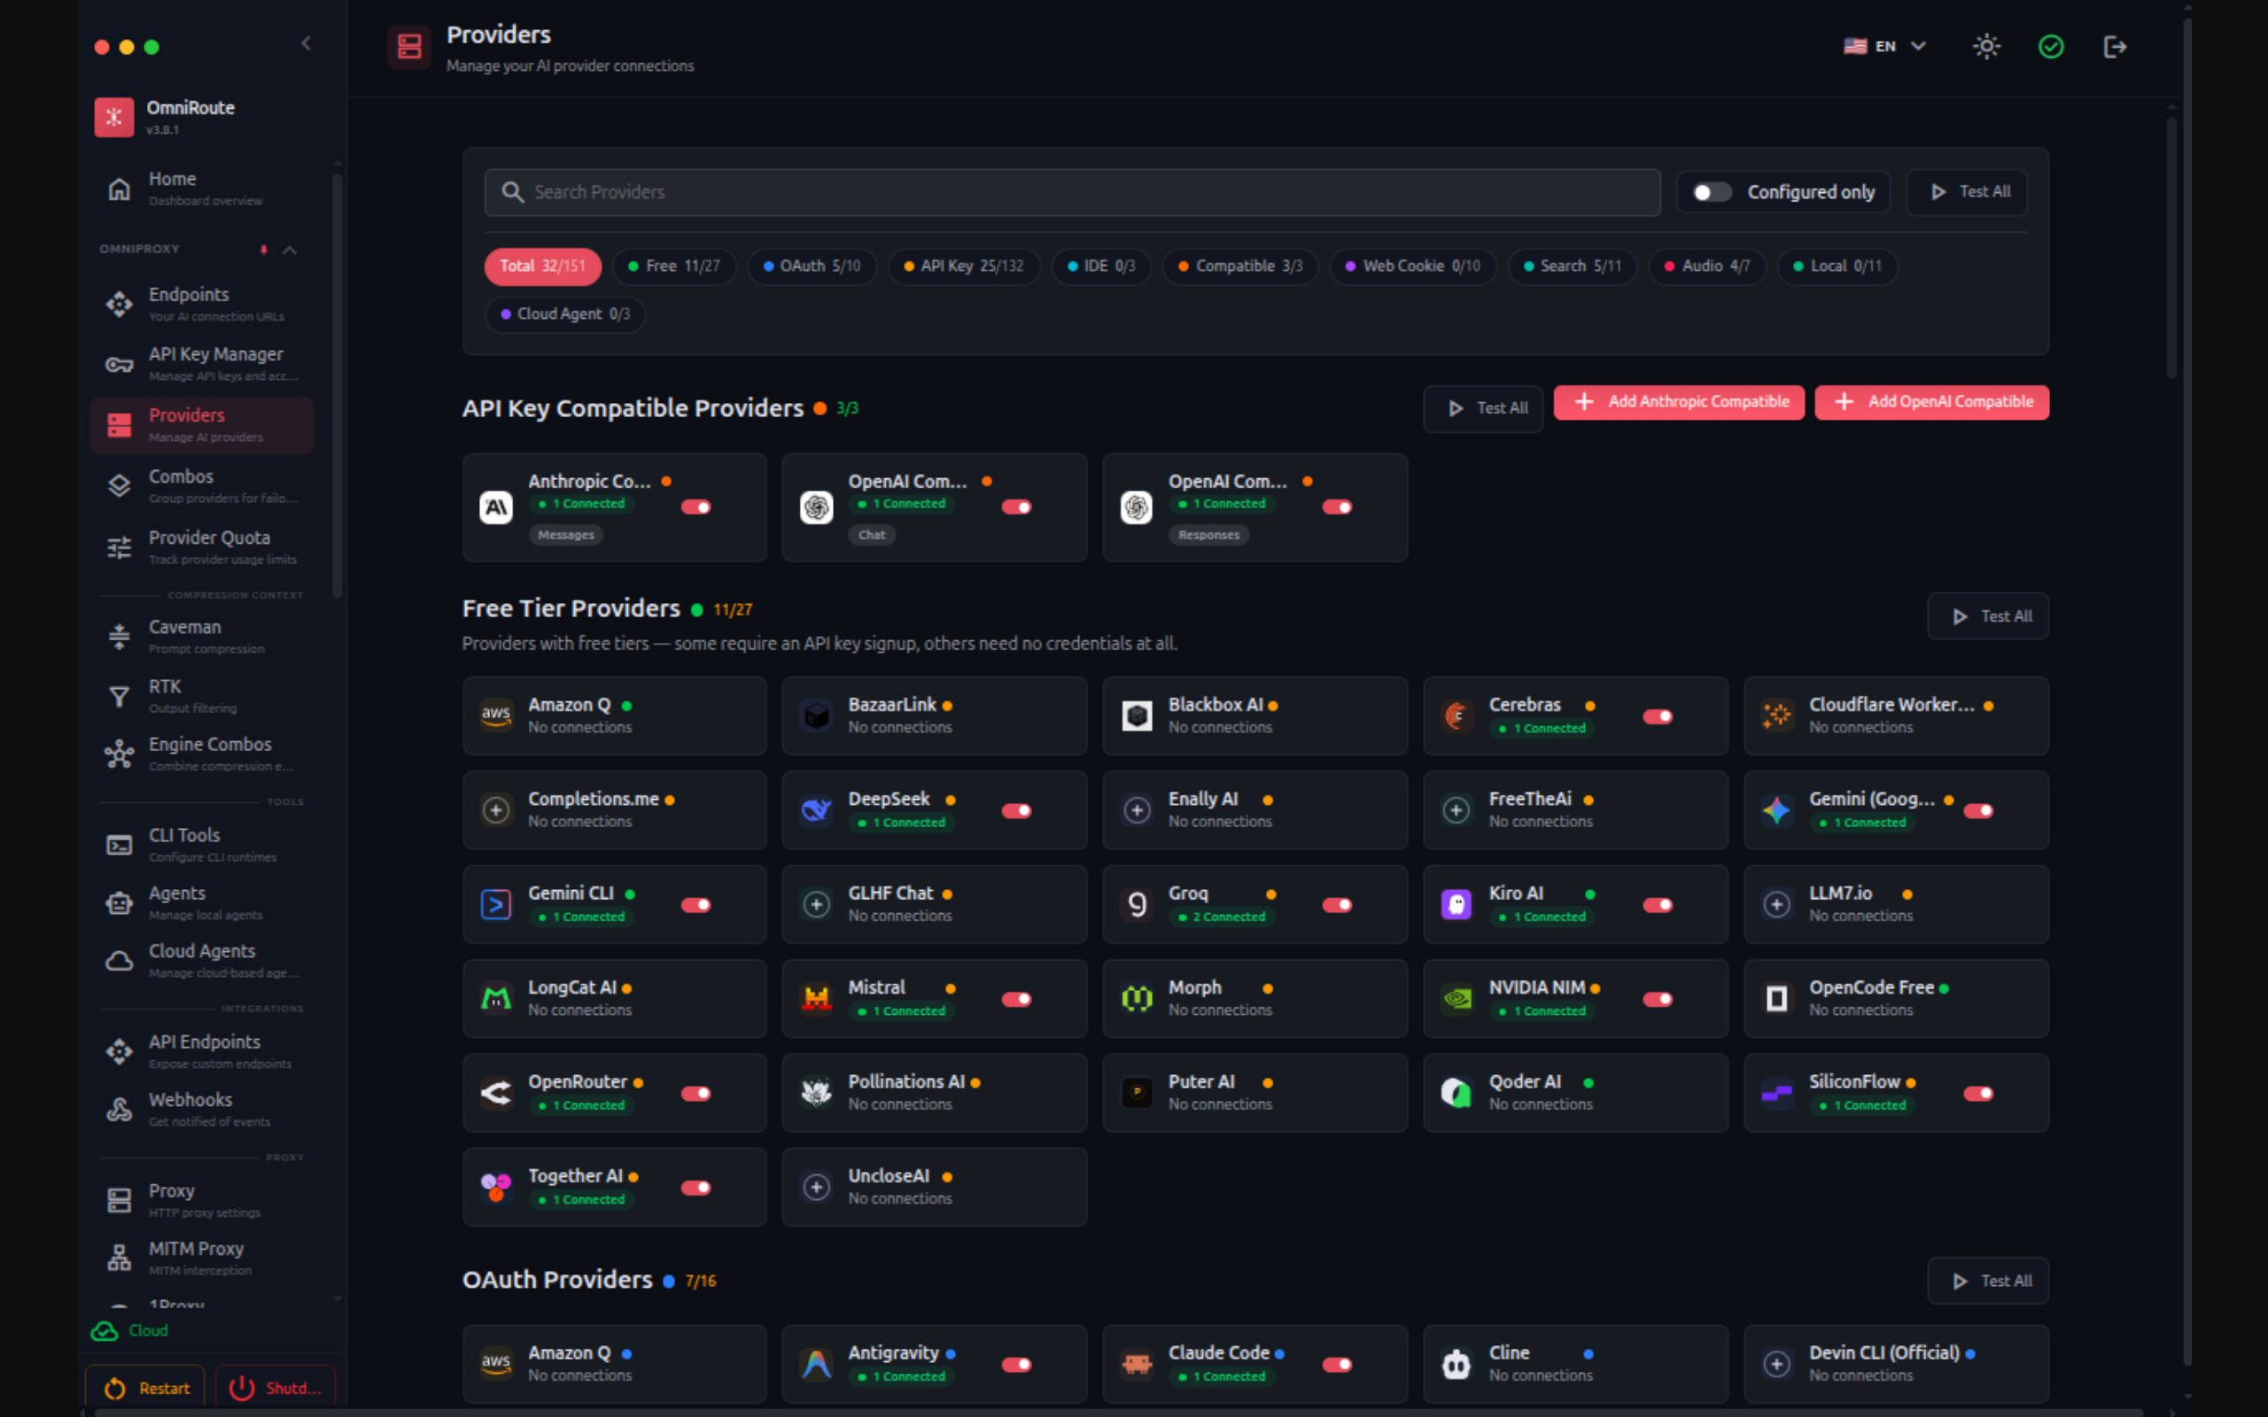Screen dimensions: 2268x1417
Task: Open the CLI Tools terminal icon
Action: pyautogui.click(x=119, y=844)
